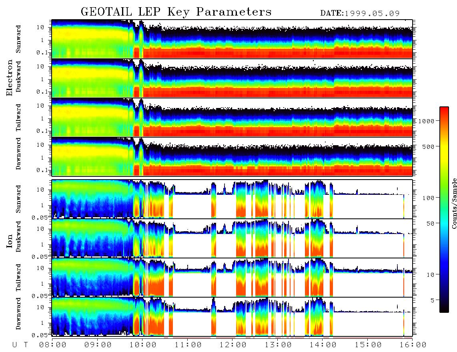Click the Ion 'Sunward' panel label

pos(18,199)
